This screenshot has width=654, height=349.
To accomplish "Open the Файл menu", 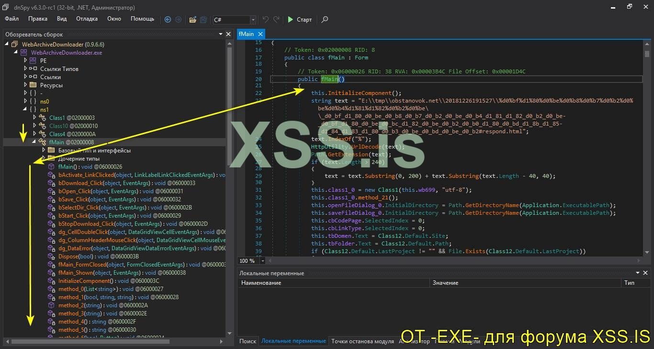I will [x=12, y=19].
